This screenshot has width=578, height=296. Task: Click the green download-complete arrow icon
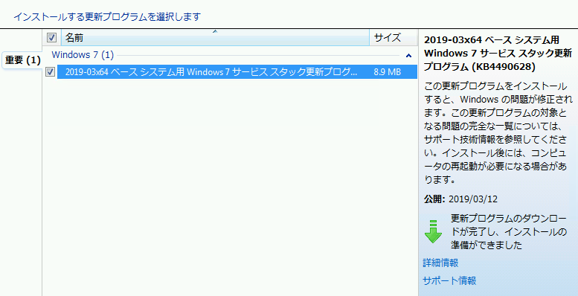tap(433, 231)
